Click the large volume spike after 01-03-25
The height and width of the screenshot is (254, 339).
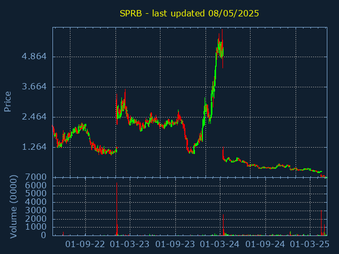(322, 223)
